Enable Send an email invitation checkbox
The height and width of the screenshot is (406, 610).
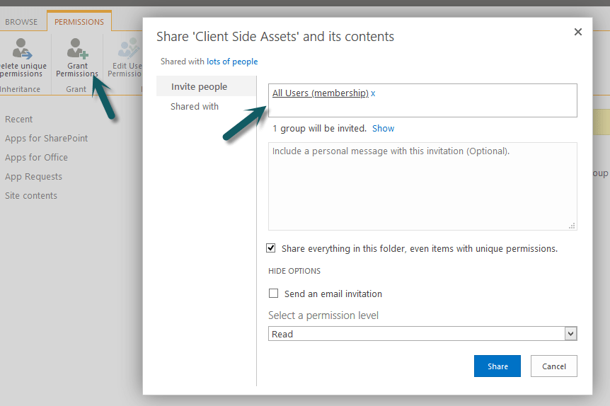(x=273, y=294)
